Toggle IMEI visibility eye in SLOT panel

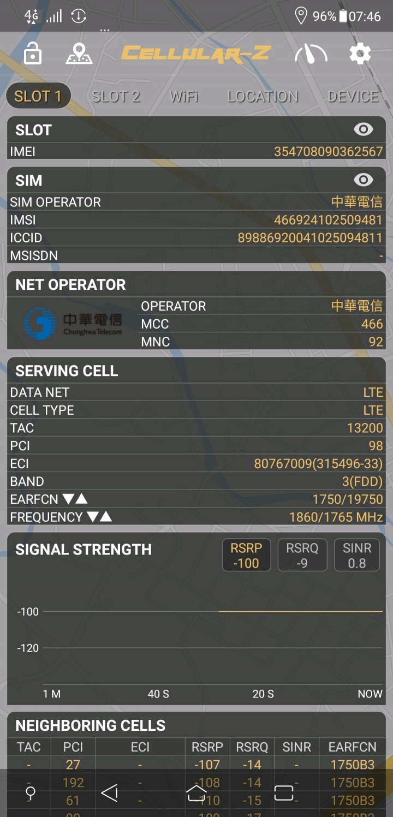pos(364,129)
